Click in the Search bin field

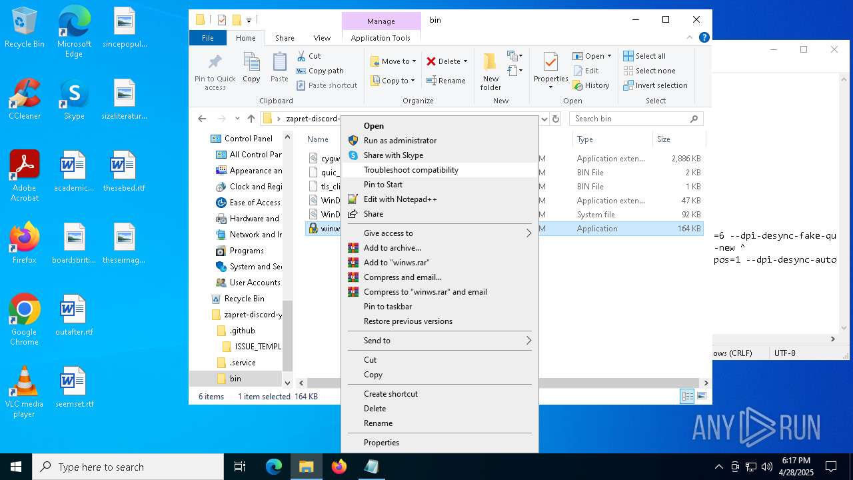[630, 119]
